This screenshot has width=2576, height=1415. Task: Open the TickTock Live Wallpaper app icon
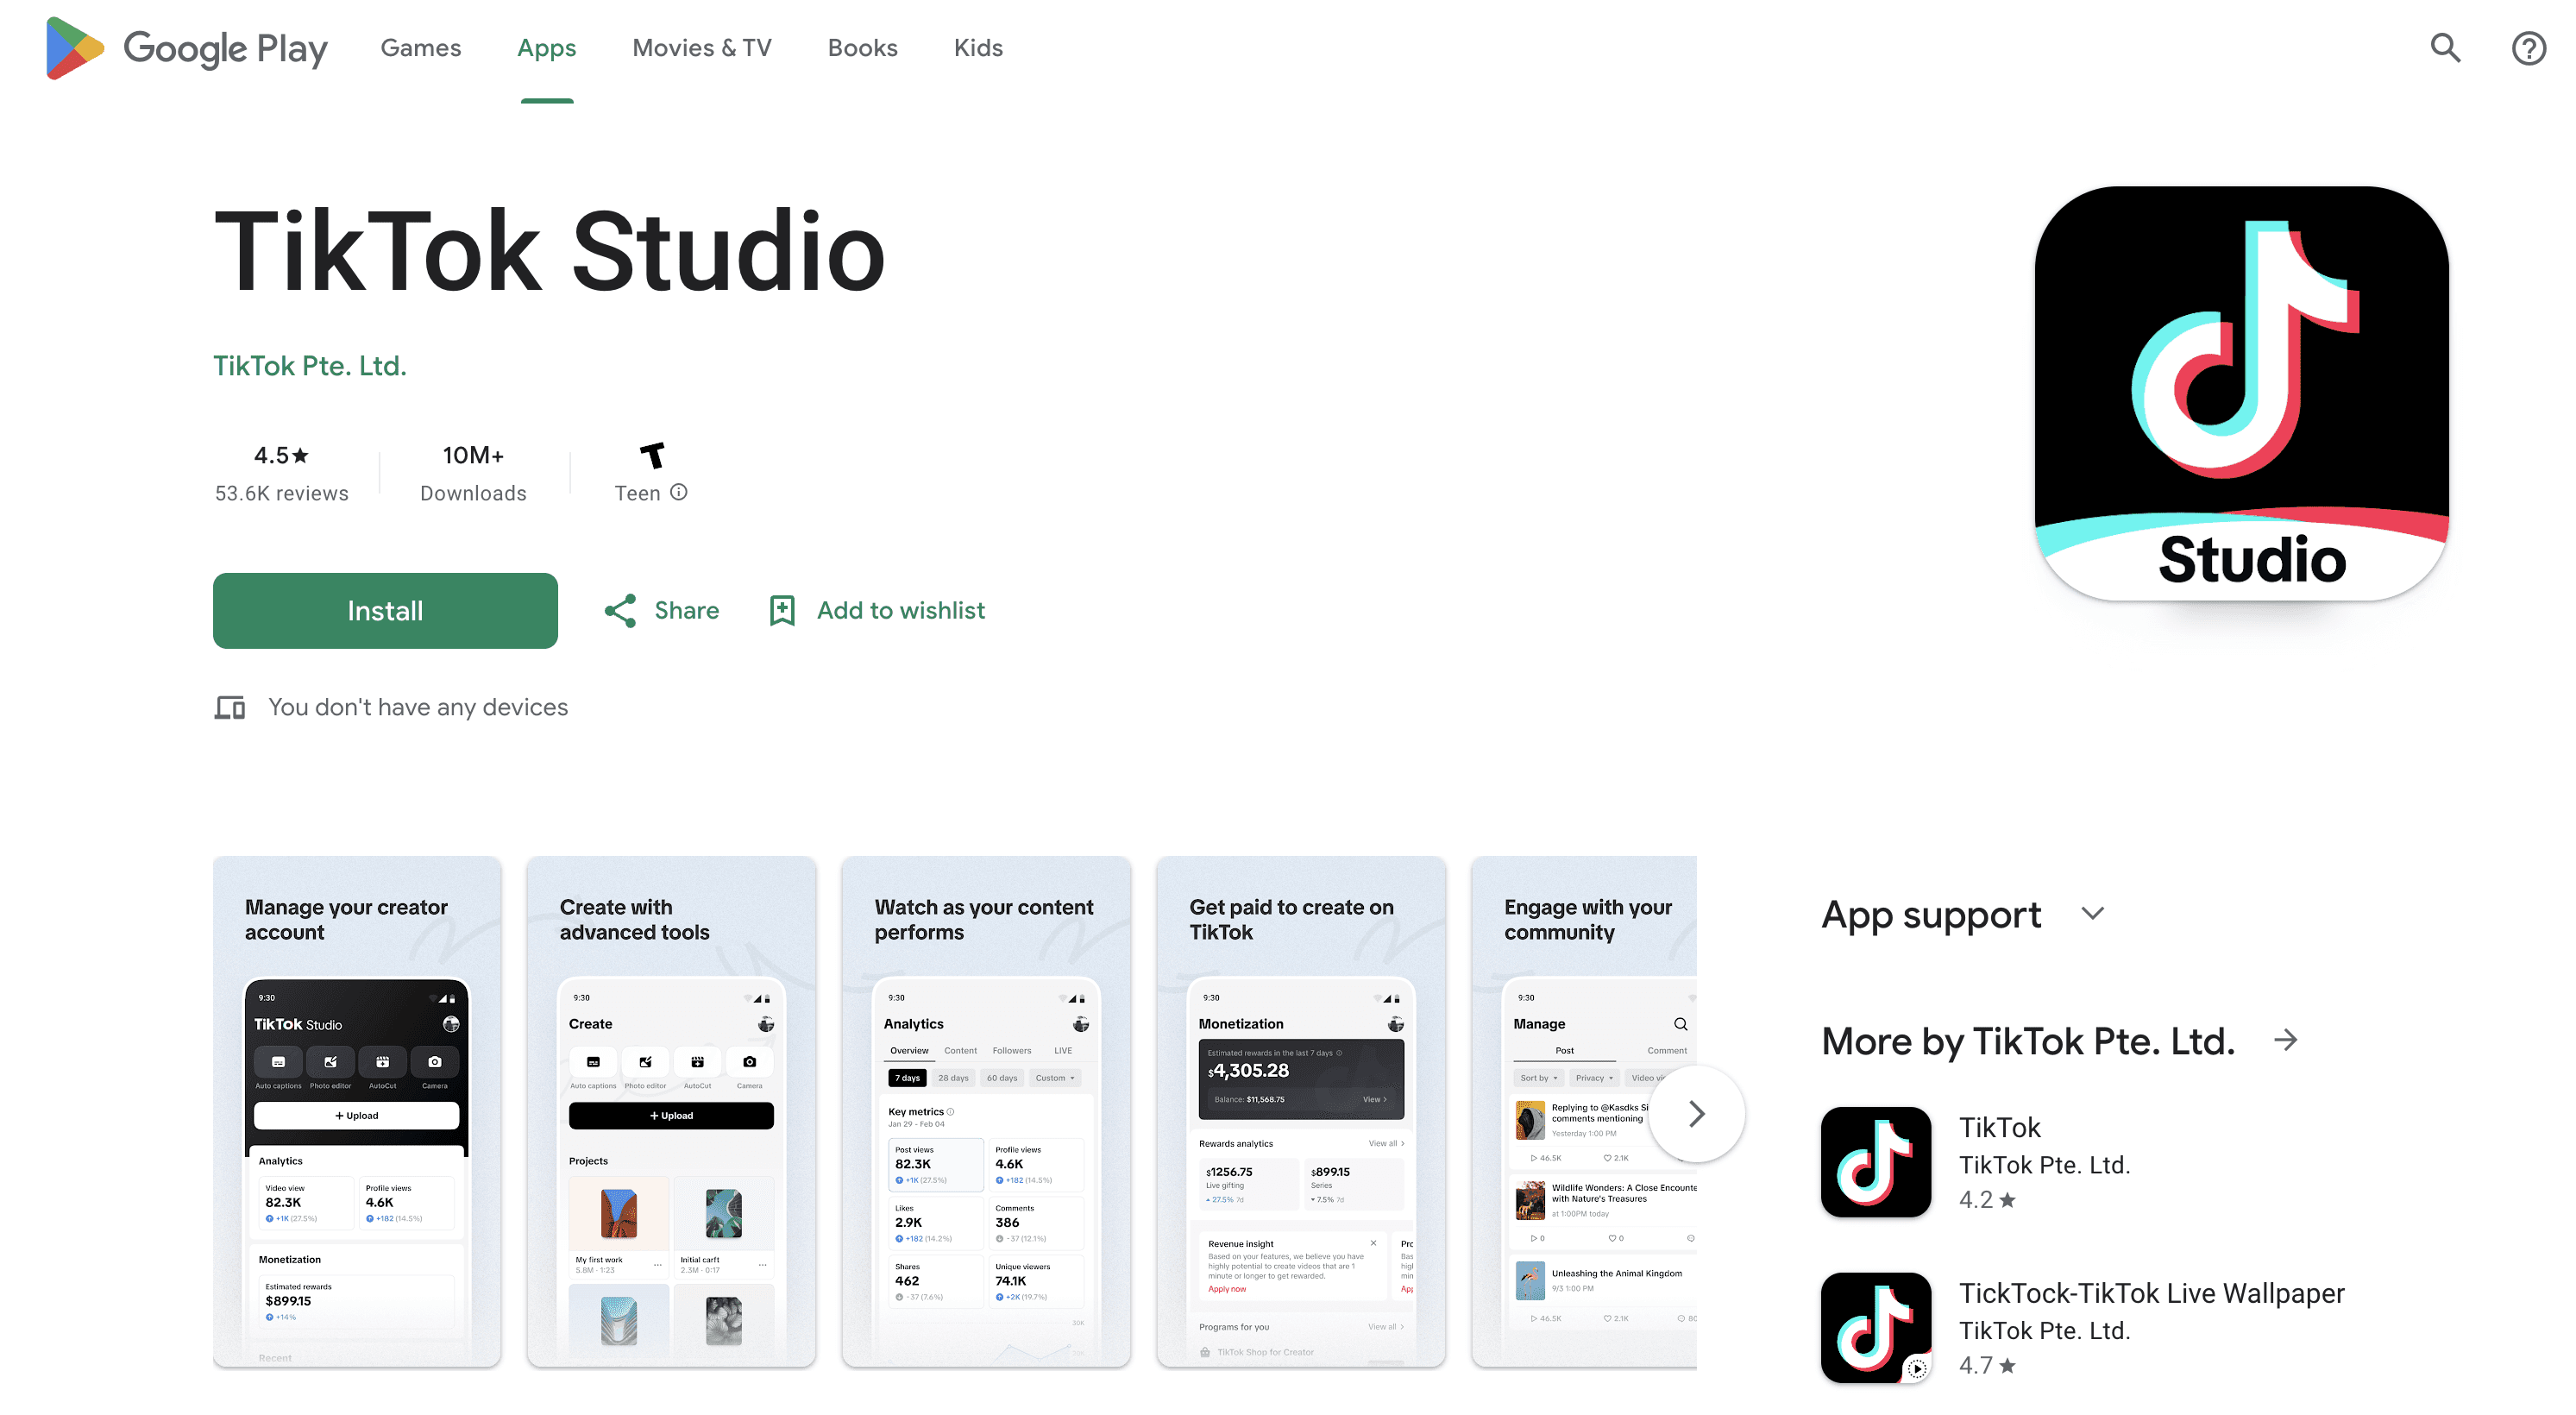[x=1875, y=1328]
